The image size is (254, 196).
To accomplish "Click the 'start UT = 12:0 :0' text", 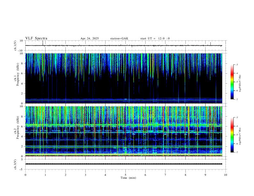I will [x=155, y=38].
